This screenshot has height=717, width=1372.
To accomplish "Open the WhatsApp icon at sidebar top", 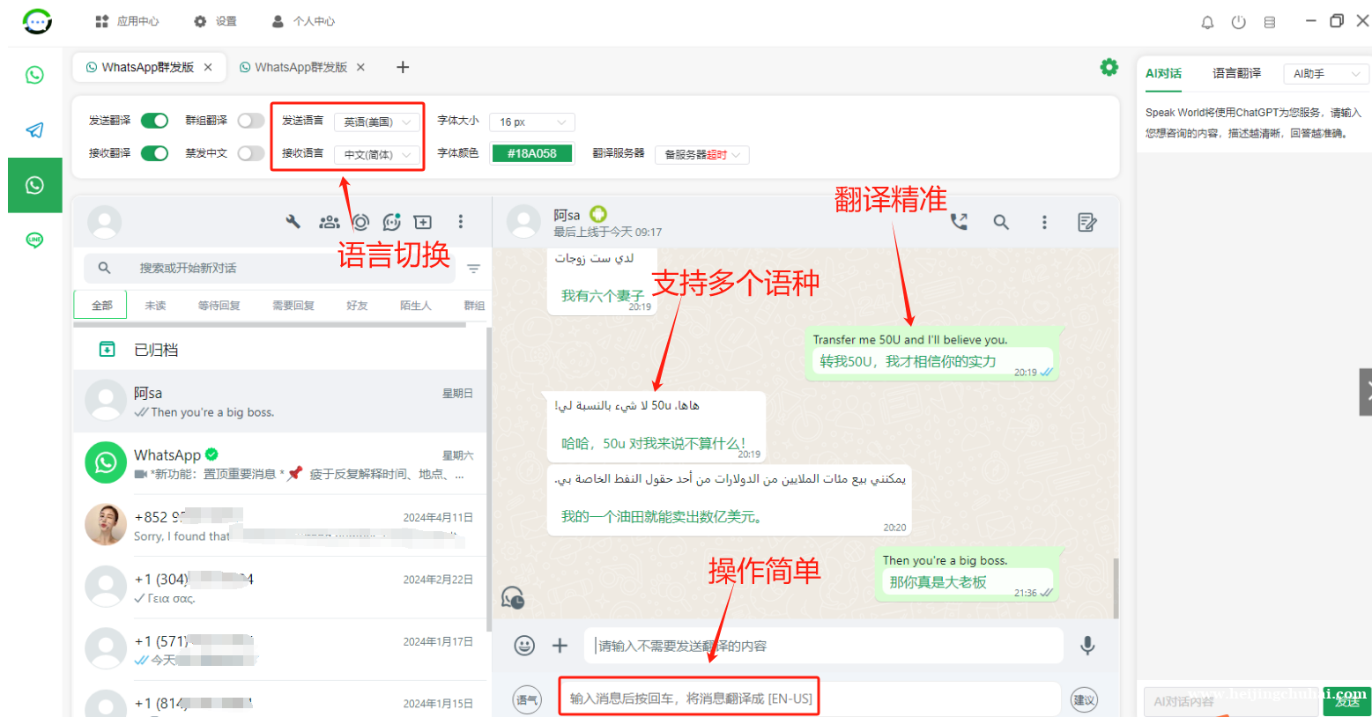I will tap(34, 75).
